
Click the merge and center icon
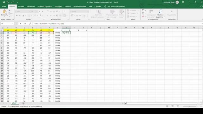point(64,16)
